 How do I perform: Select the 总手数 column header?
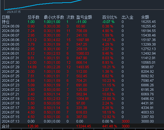pyautogui.click(x=33, y=17)
